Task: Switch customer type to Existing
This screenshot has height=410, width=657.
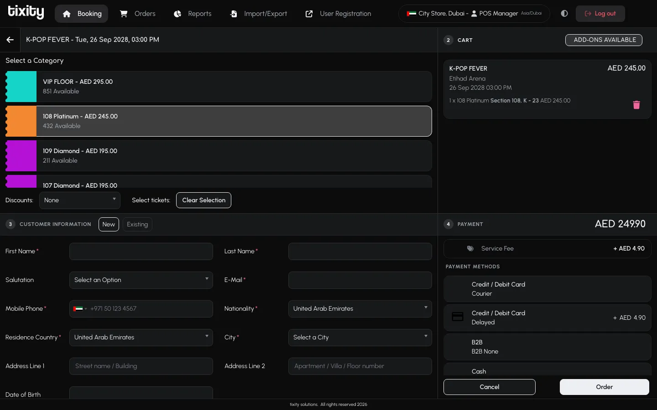Action: point(137,224)
